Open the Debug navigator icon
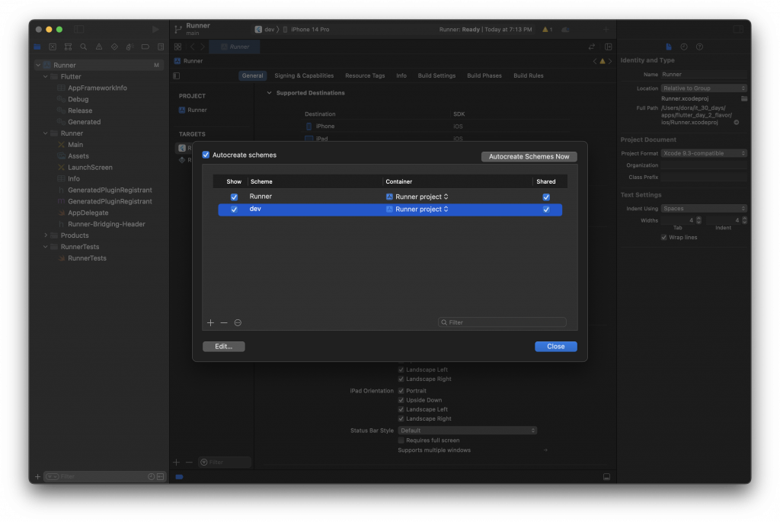 (129, 46)
